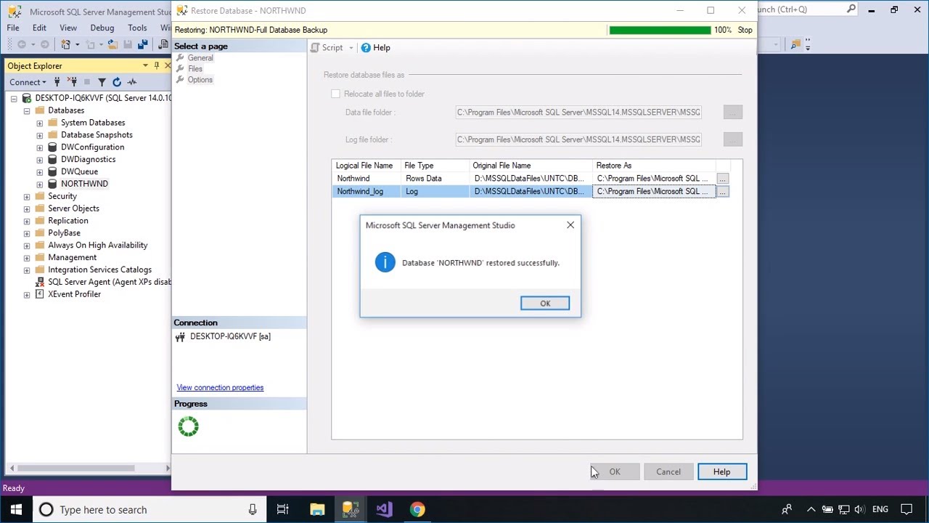The height and width of the screenshot is (523, 929).
Task: Click browse button next to Log file folder
Action: 733,139
